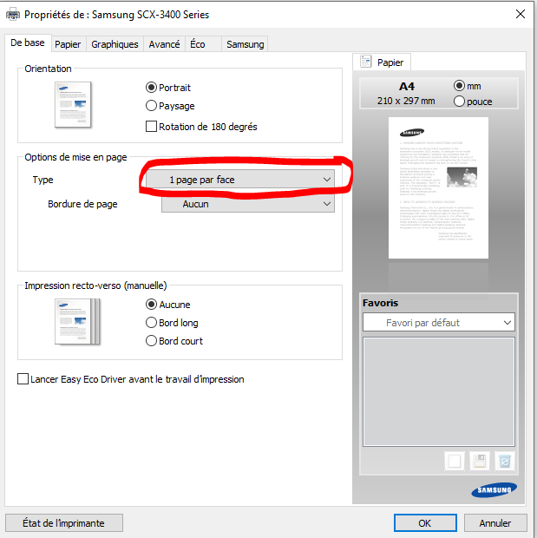Viewport: 537px width, 538px height.
Task: Expand the Favori par défaut dropdown
Action: [x=439, y=323]
